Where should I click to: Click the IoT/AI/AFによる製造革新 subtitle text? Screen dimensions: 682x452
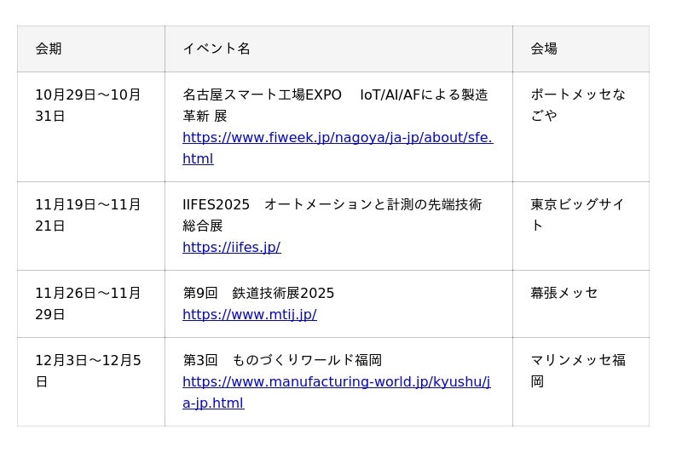coord(424,94)
